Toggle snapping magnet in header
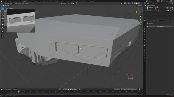Viewport: 174px width, 97px height. click(x=72, y=3)
